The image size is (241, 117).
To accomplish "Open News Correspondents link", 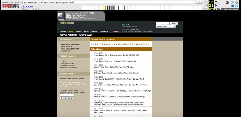I will click(70, 49).
